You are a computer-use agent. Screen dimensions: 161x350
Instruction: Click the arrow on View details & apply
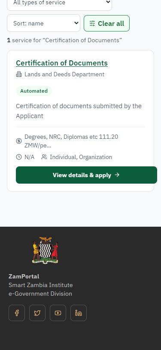click(x=117, y=175)
